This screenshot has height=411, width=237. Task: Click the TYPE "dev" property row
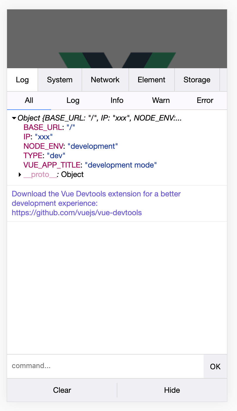44,156
